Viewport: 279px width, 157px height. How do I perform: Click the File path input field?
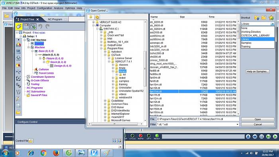198,119
